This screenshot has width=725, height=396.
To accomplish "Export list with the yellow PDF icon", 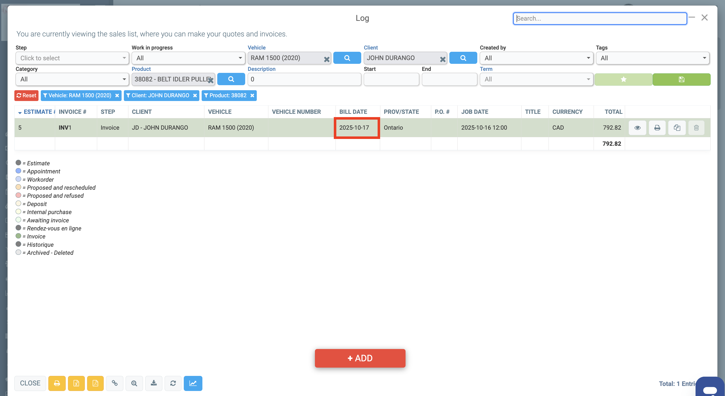I will (95, 383).
